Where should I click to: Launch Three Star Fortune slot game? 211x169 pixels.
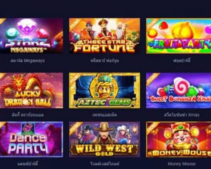coord(105,36)
